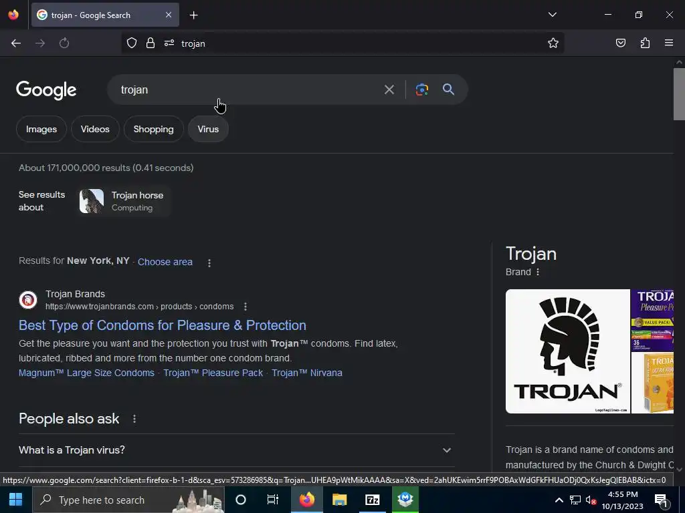Click the padlock site security icon
Viewport: 685px width, 513px height.
tap(151, 43)
